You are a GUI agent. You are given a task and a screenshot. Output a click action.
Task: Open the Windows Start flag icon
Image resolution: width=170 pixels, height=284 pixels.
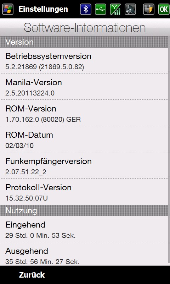click(8, 9)
